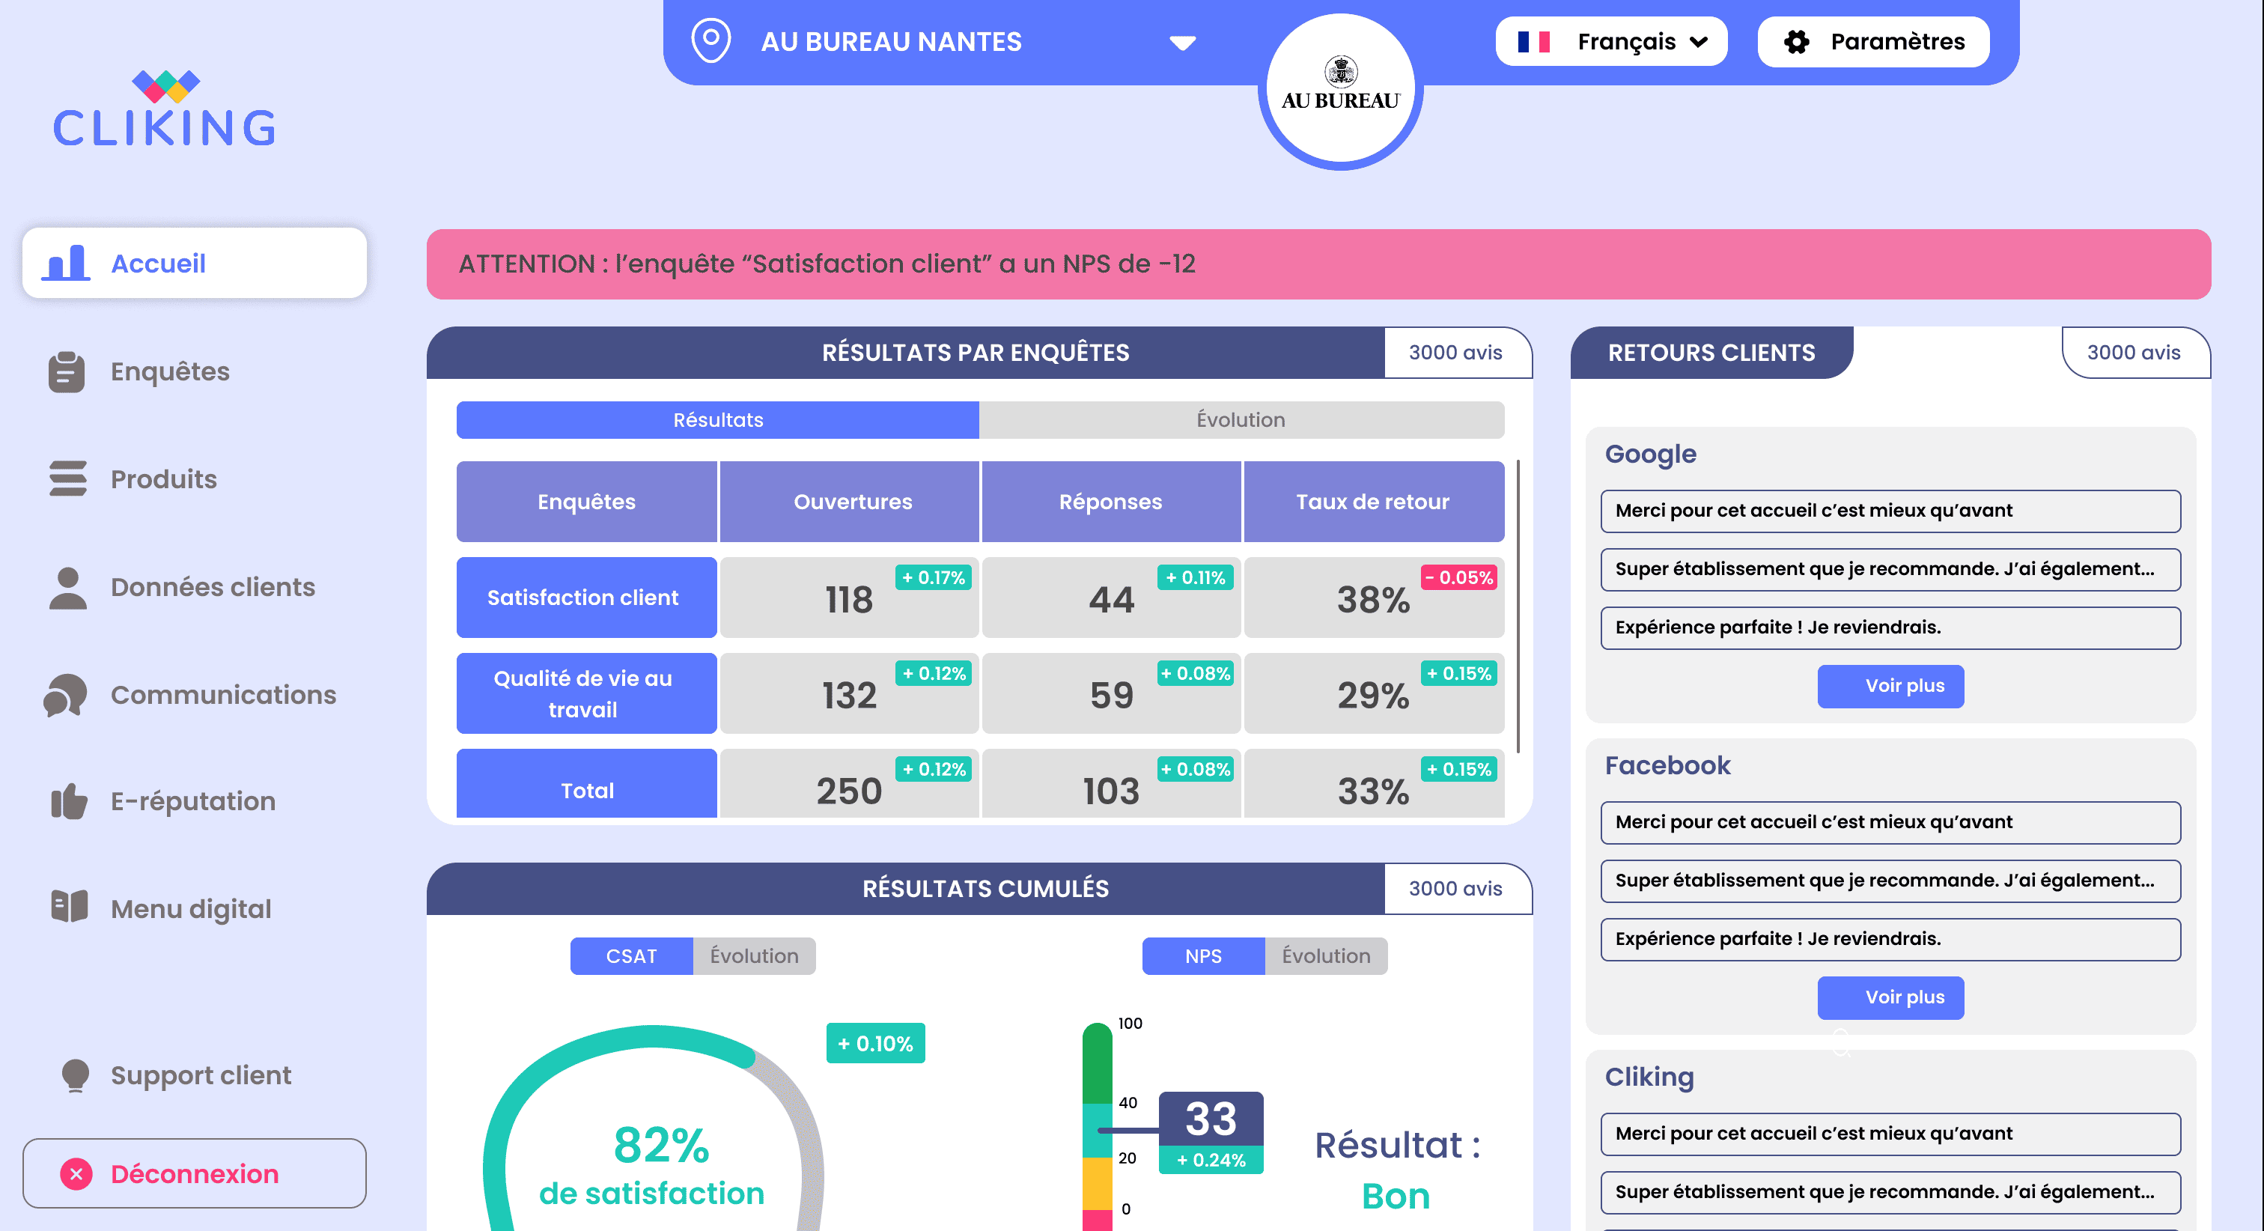Click the +0.10% CSAT badge
This screenshot has width=2264, height=1231.
[875, 1043]
